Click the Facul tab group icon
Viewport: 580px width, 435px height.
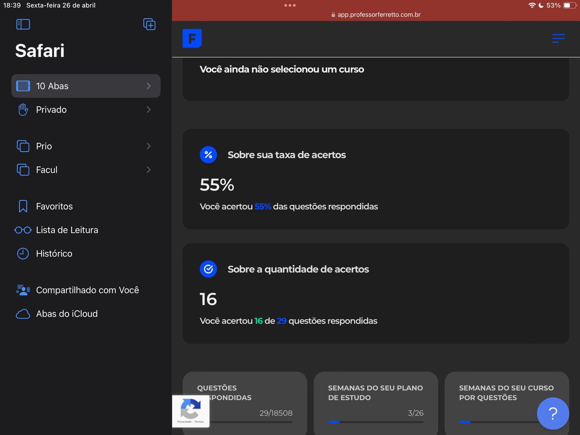[x=23, y=170]
